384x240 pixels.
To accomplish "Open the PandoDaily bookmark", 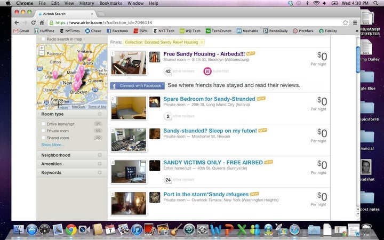I will coord(276,31).
